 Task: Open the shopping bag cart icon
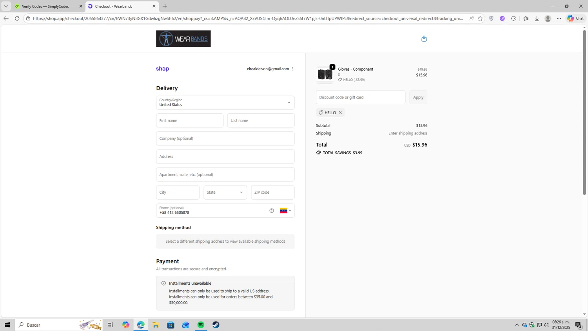tap(424, 38)
